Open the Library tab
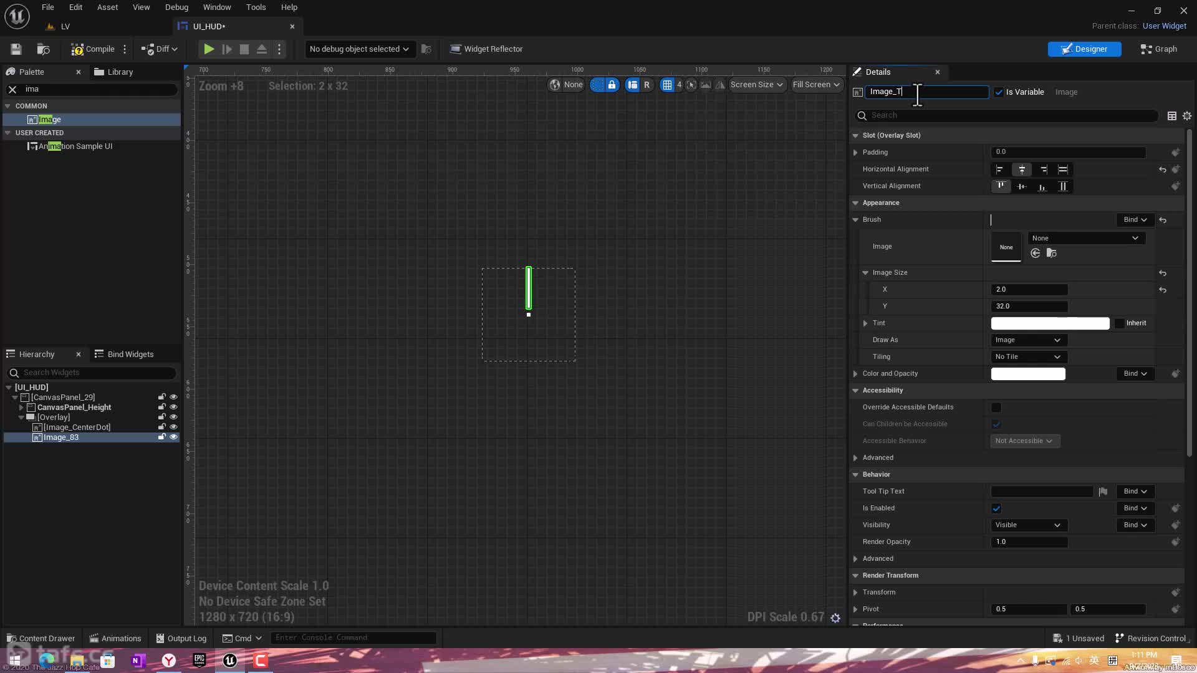This screenshot has width=1197, height=673. click(x=114, y=72)
